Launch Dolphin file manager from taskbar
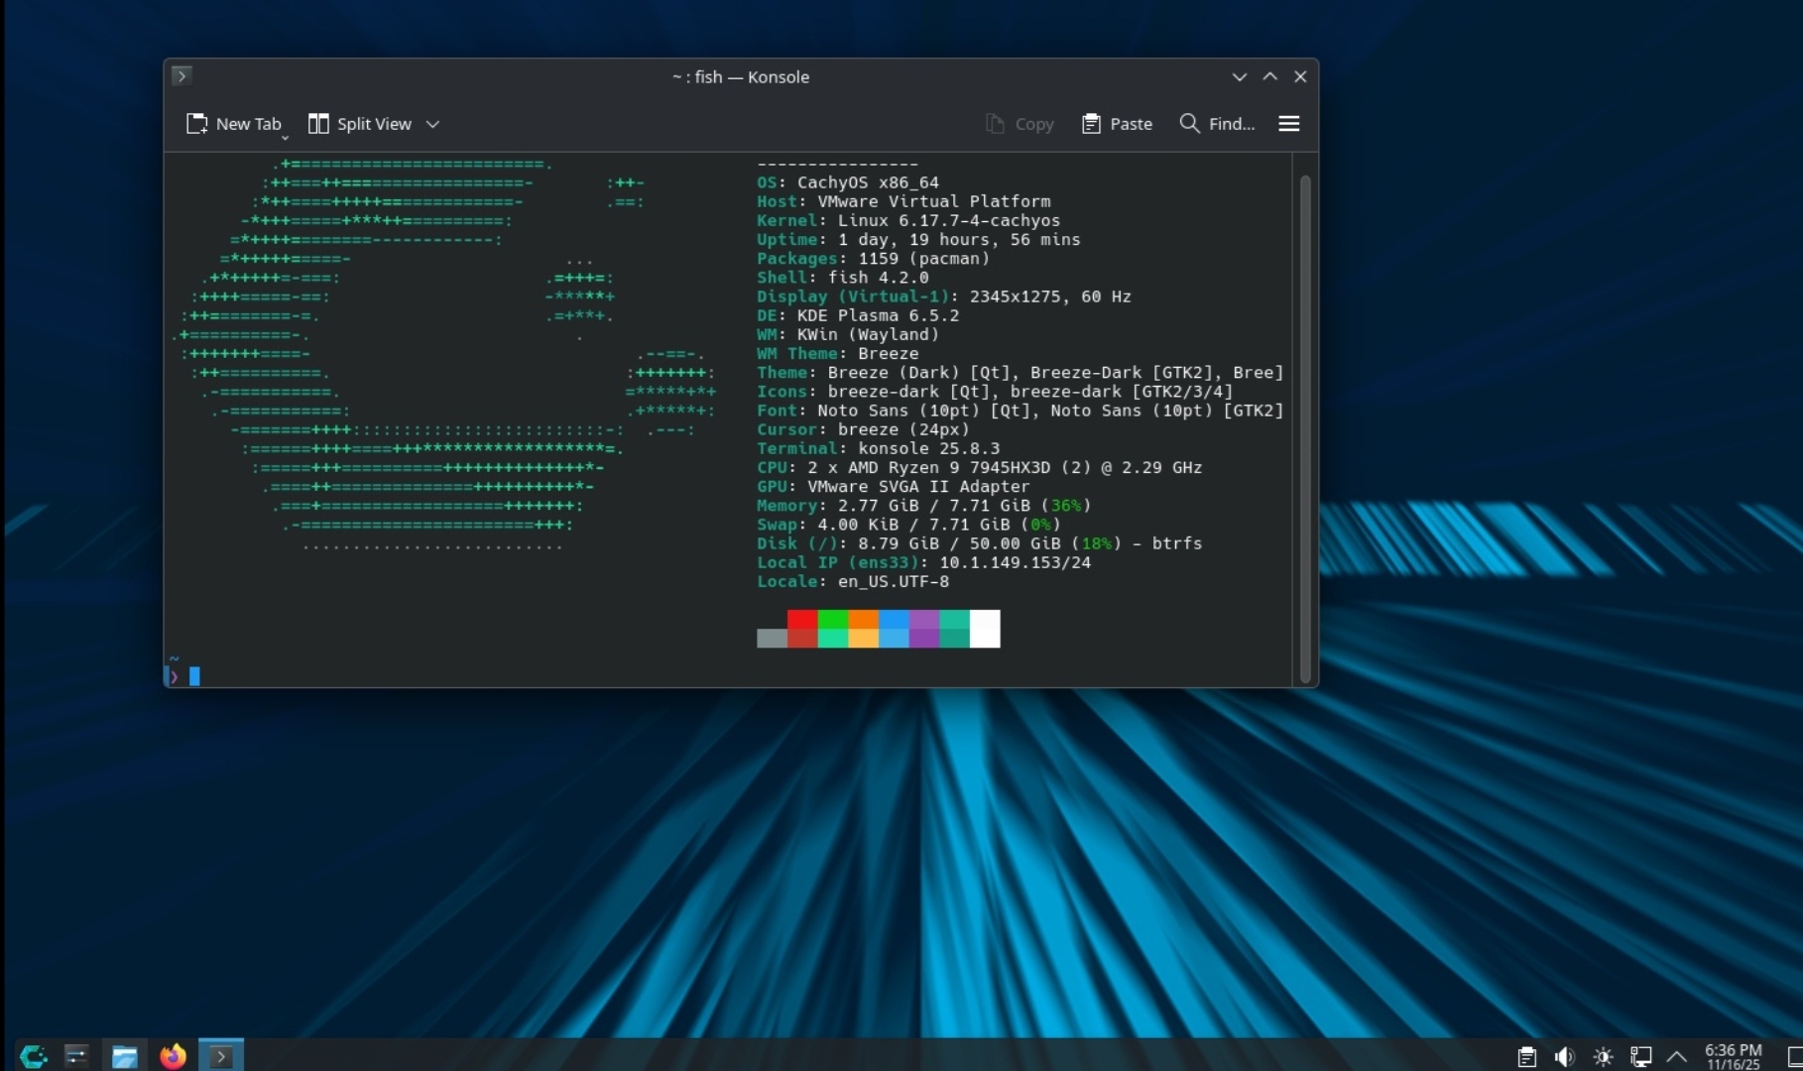The height and width of the screenshot is (1071, 1803). (x=124, y=1056)
